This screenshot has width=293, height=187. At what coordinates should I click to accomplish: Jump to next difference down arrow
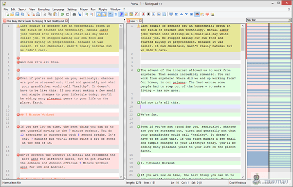(x=186, y=14)
